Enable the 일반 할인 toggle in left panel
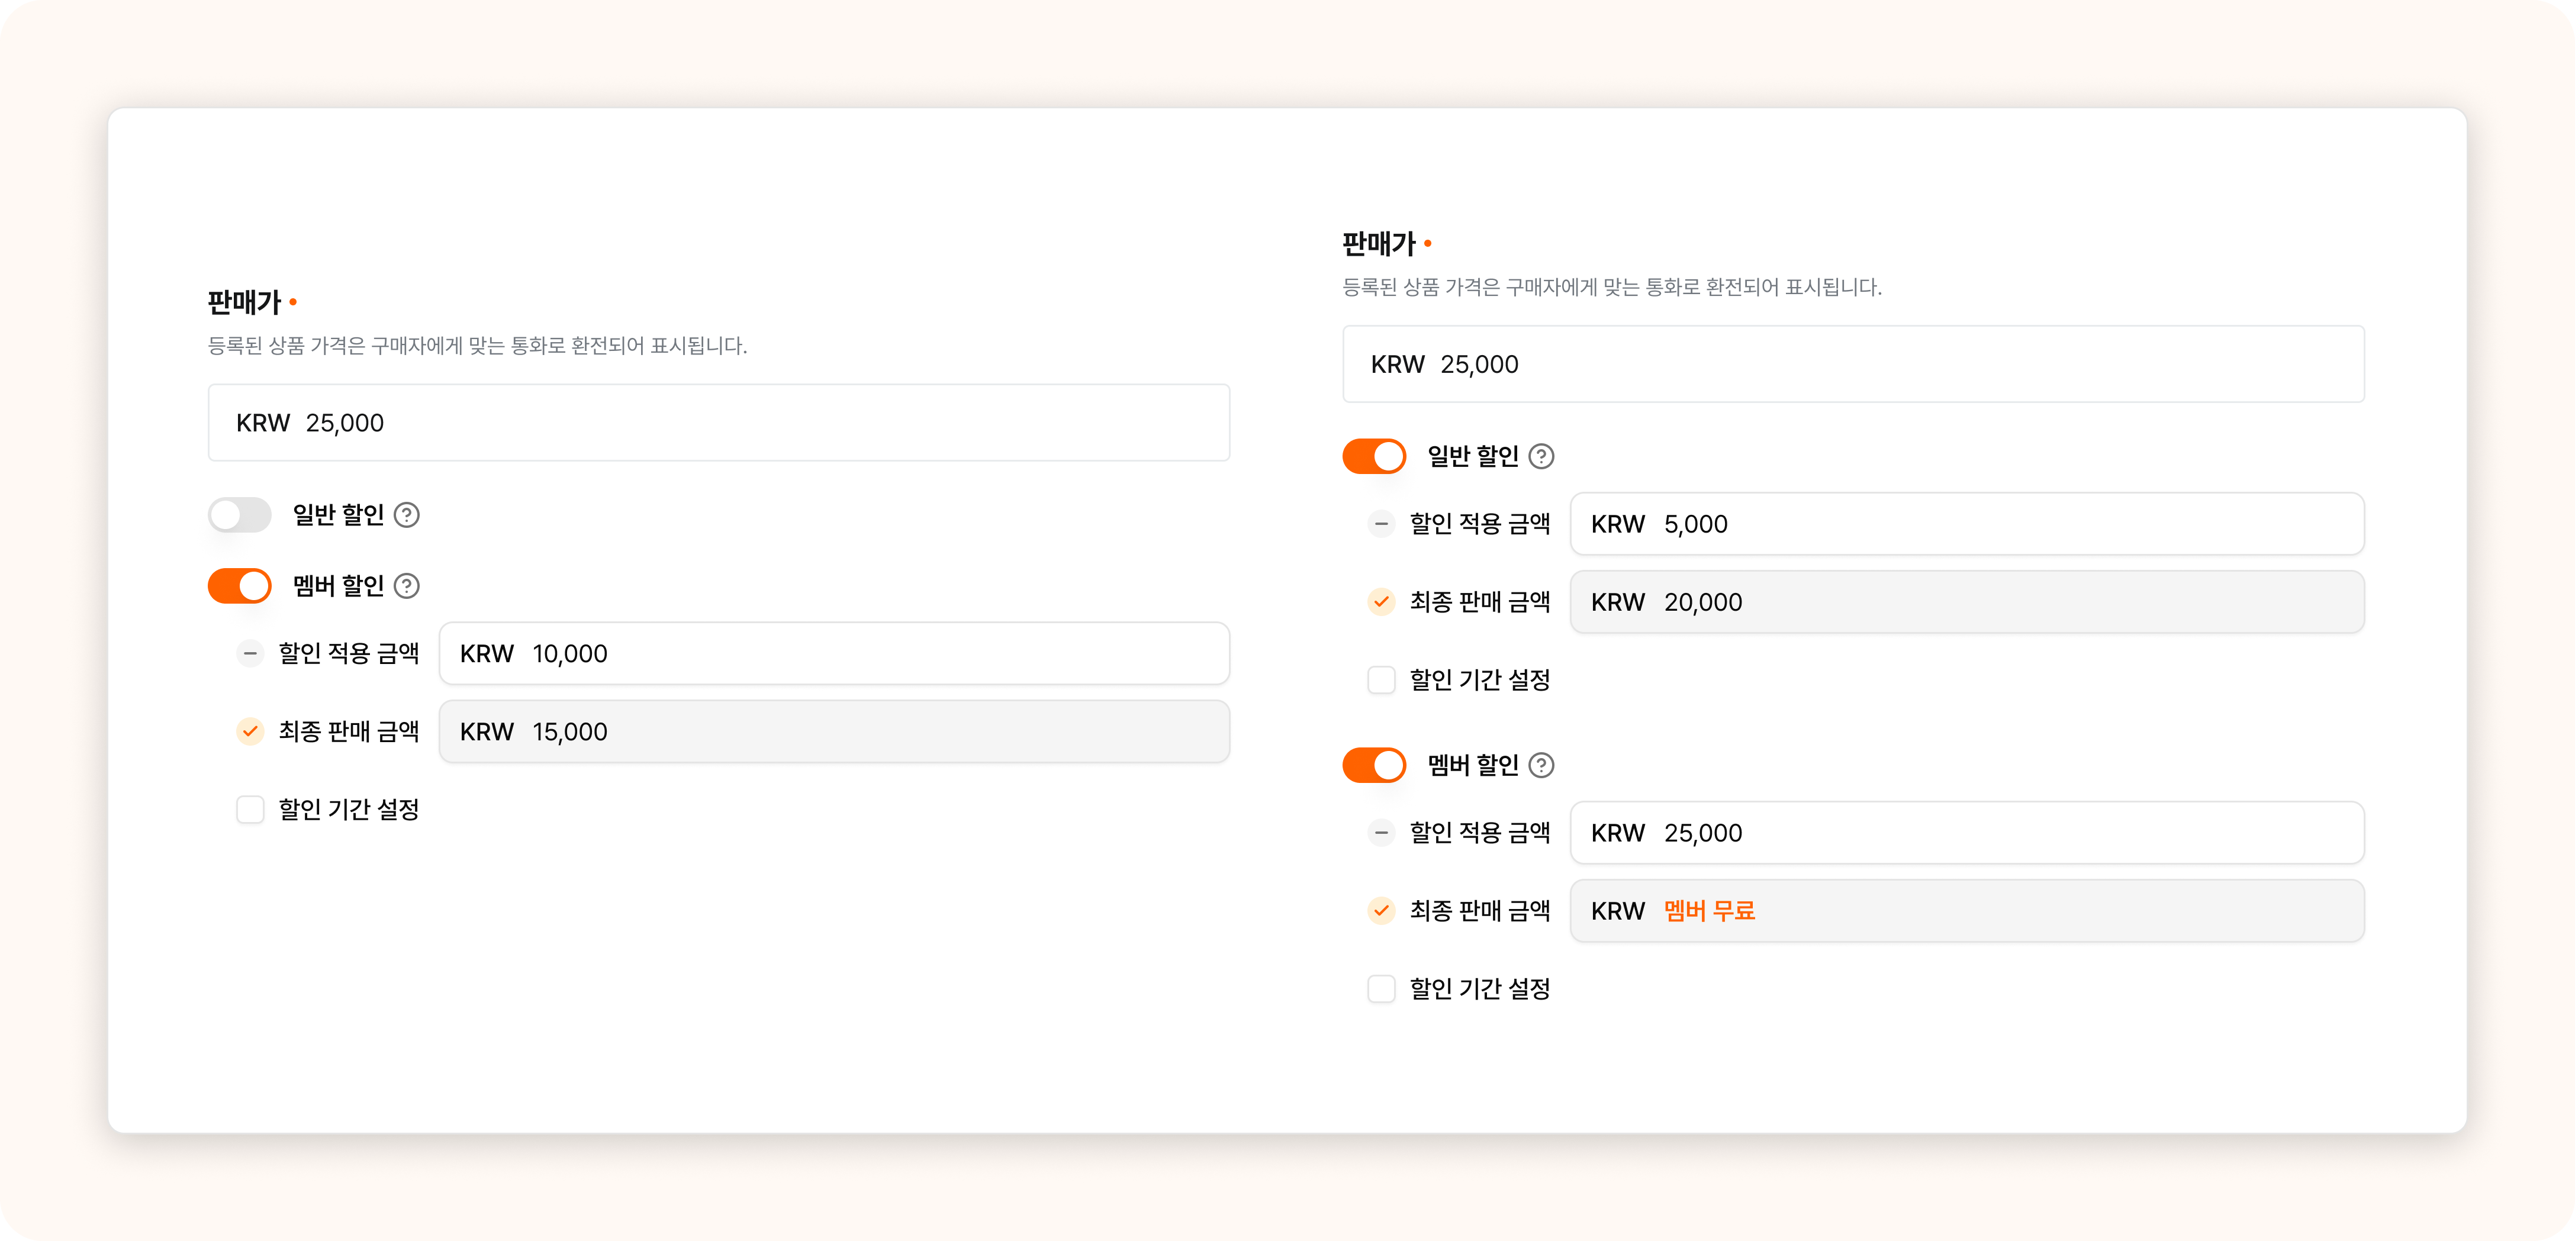This screenshot has width=2575, height=1241. pyautogui.click(x=240, y=515)
